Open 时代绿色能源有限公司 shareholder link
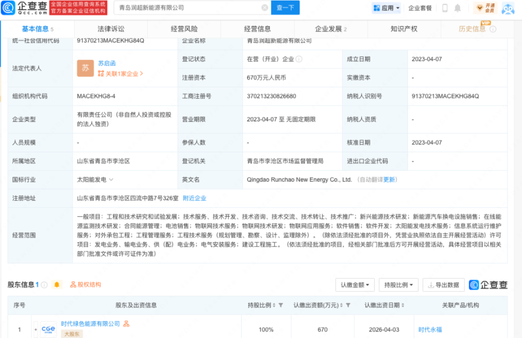522x338 pixels. click(90, 324)
